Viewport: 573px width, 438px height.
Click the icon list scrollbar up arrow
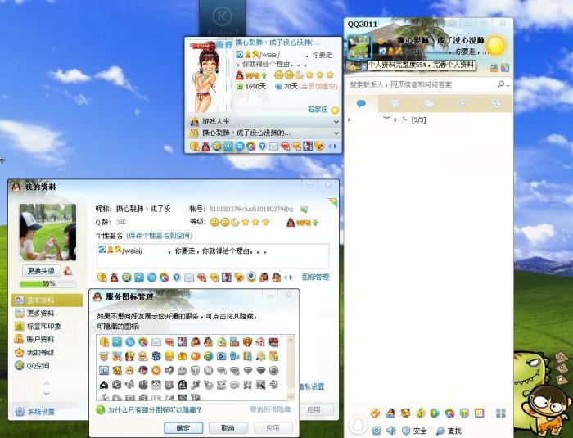291,340
